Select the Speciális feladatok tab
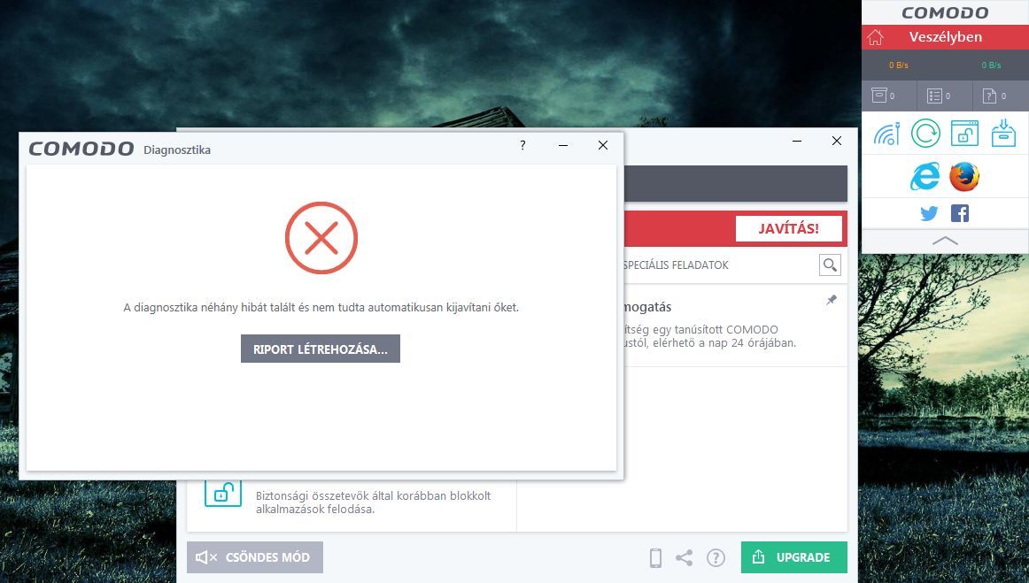This screenshot has height=583, width=1029. [x=676, y=265]
